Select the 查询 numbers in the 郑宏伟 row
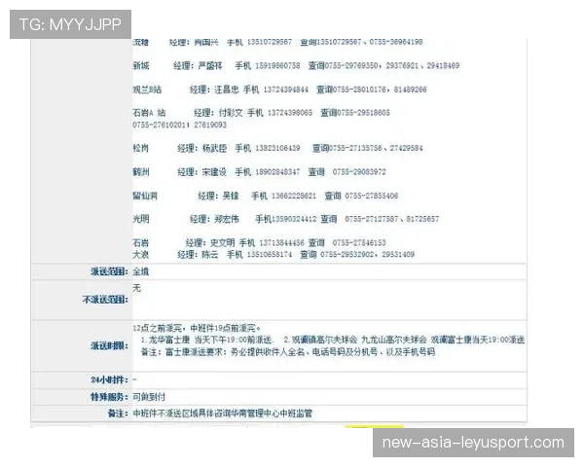 click(x=392, y=219)
